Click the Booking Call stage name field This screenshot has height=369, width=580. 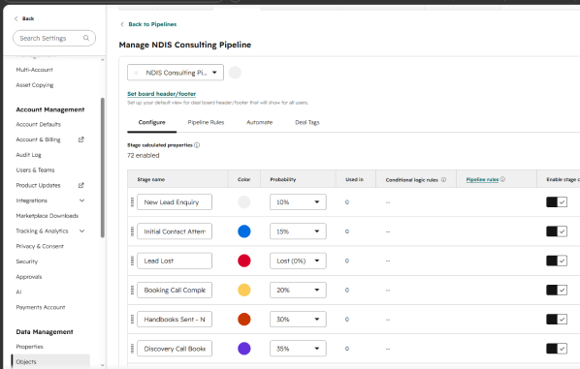[175, 290]
